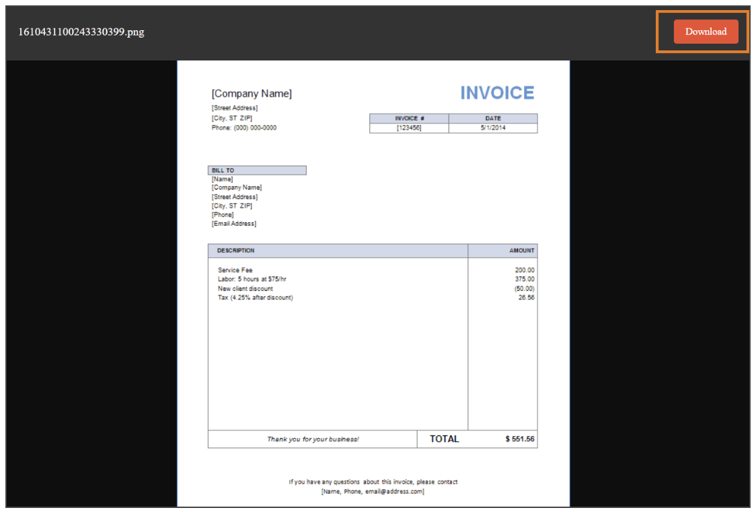Click the file name 1610431100243330399.png

(81, 32)
